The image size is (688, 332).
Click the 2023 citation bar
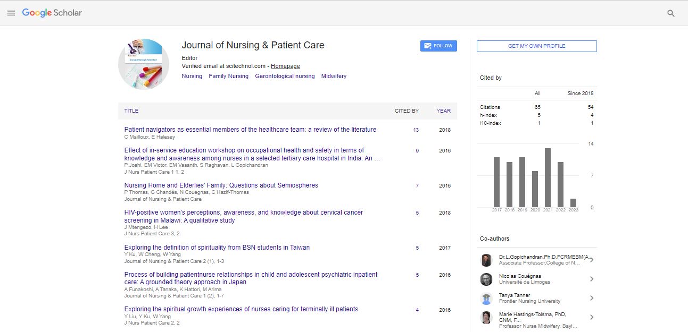click(573, 203)
